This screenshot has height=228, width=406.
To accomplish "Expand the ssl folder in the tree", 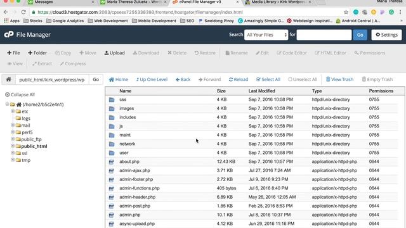I will pyautogui.click(x=13, y=153).
